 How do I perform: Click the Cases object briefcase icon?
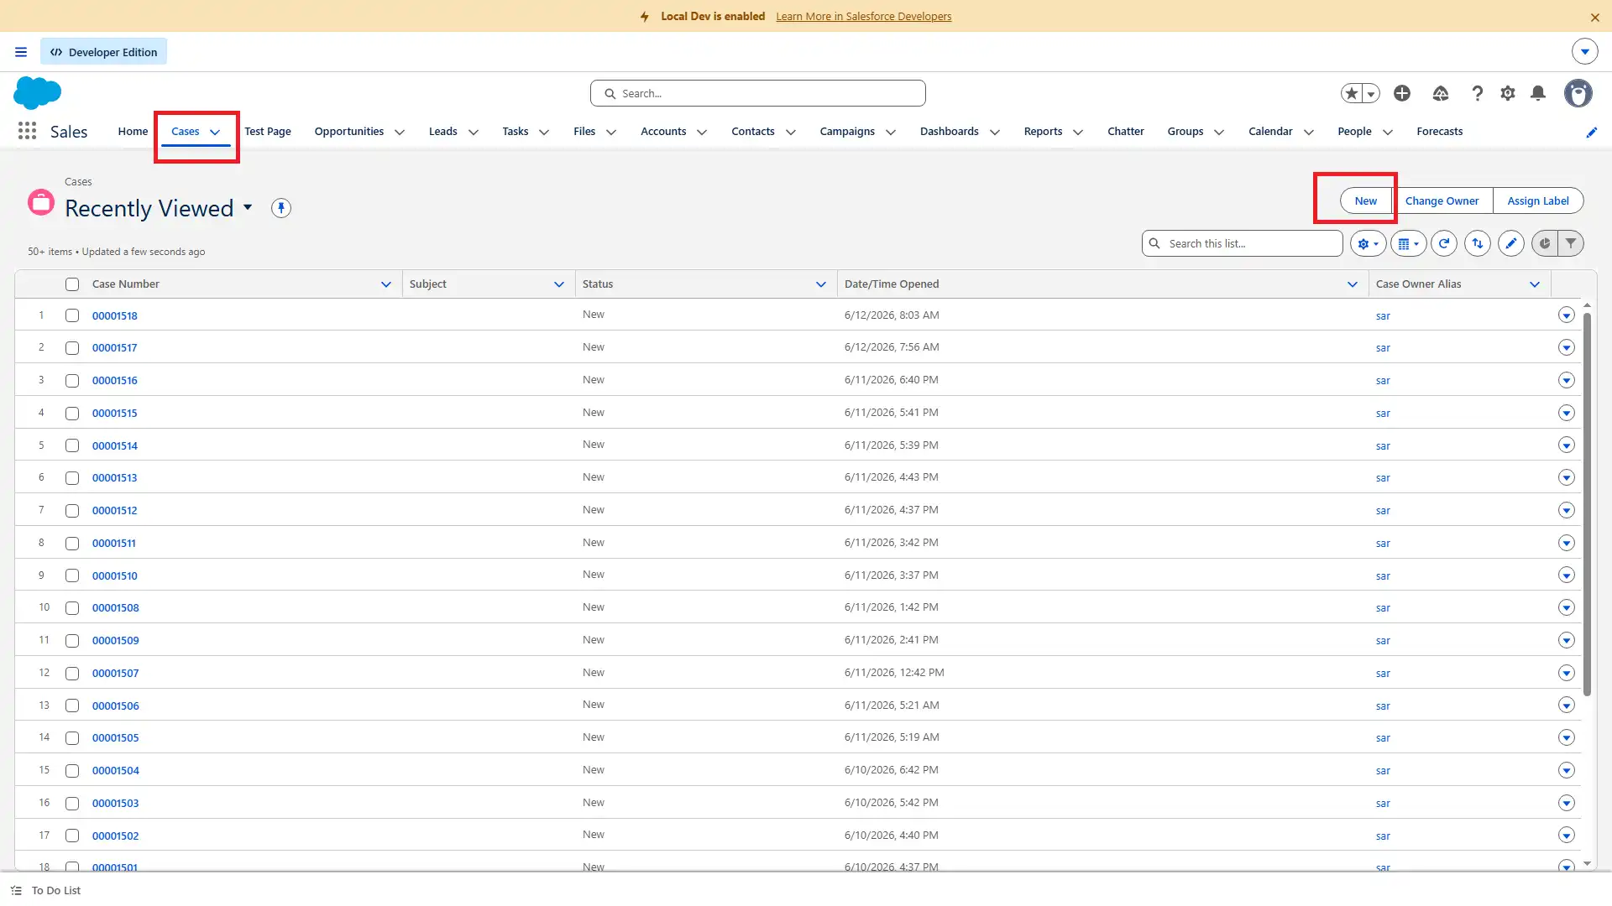41,202
